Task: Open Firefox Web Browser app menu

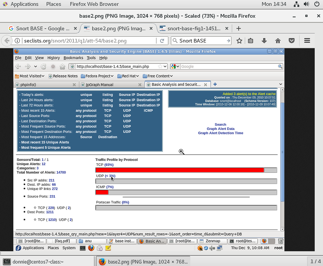Action: 94,4
